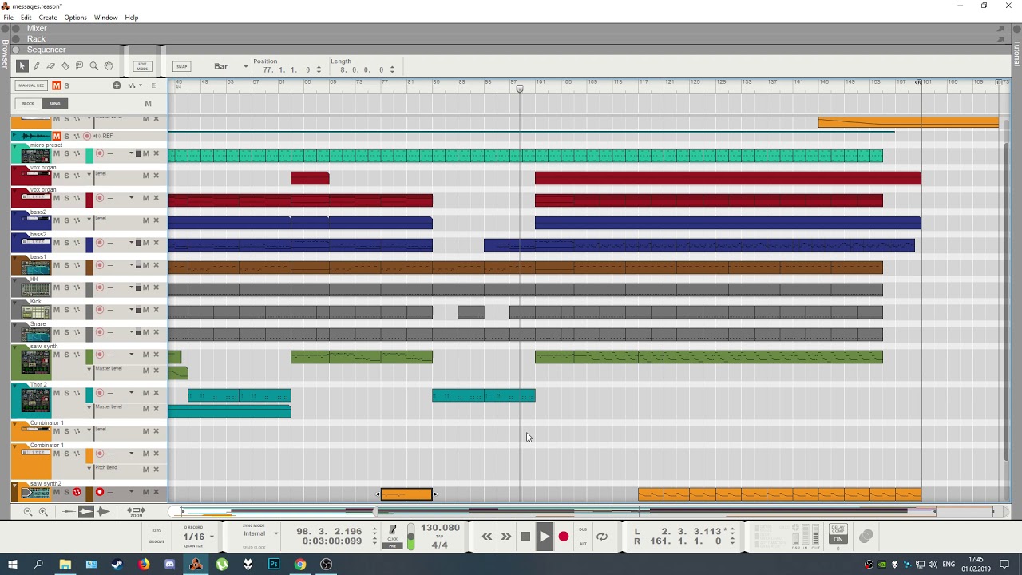This screenshot has width=1022, height=575.
Task: Select the Hand tool
Action: [109, 66]
